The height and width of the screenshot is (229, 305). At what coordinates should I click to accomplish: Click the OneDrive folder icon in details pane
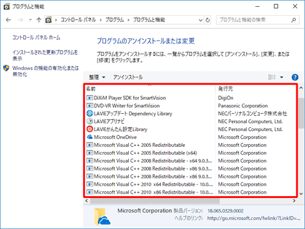(x=102, y=217)
